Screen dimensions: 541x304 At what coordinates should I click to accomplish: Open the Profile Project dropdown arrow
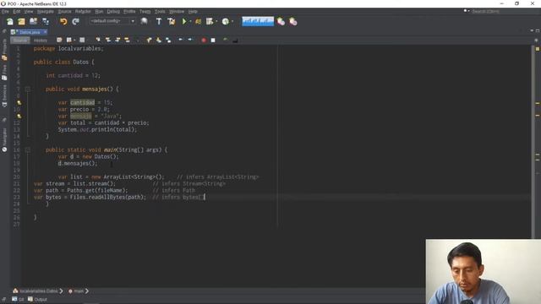[x=216, y=21]
